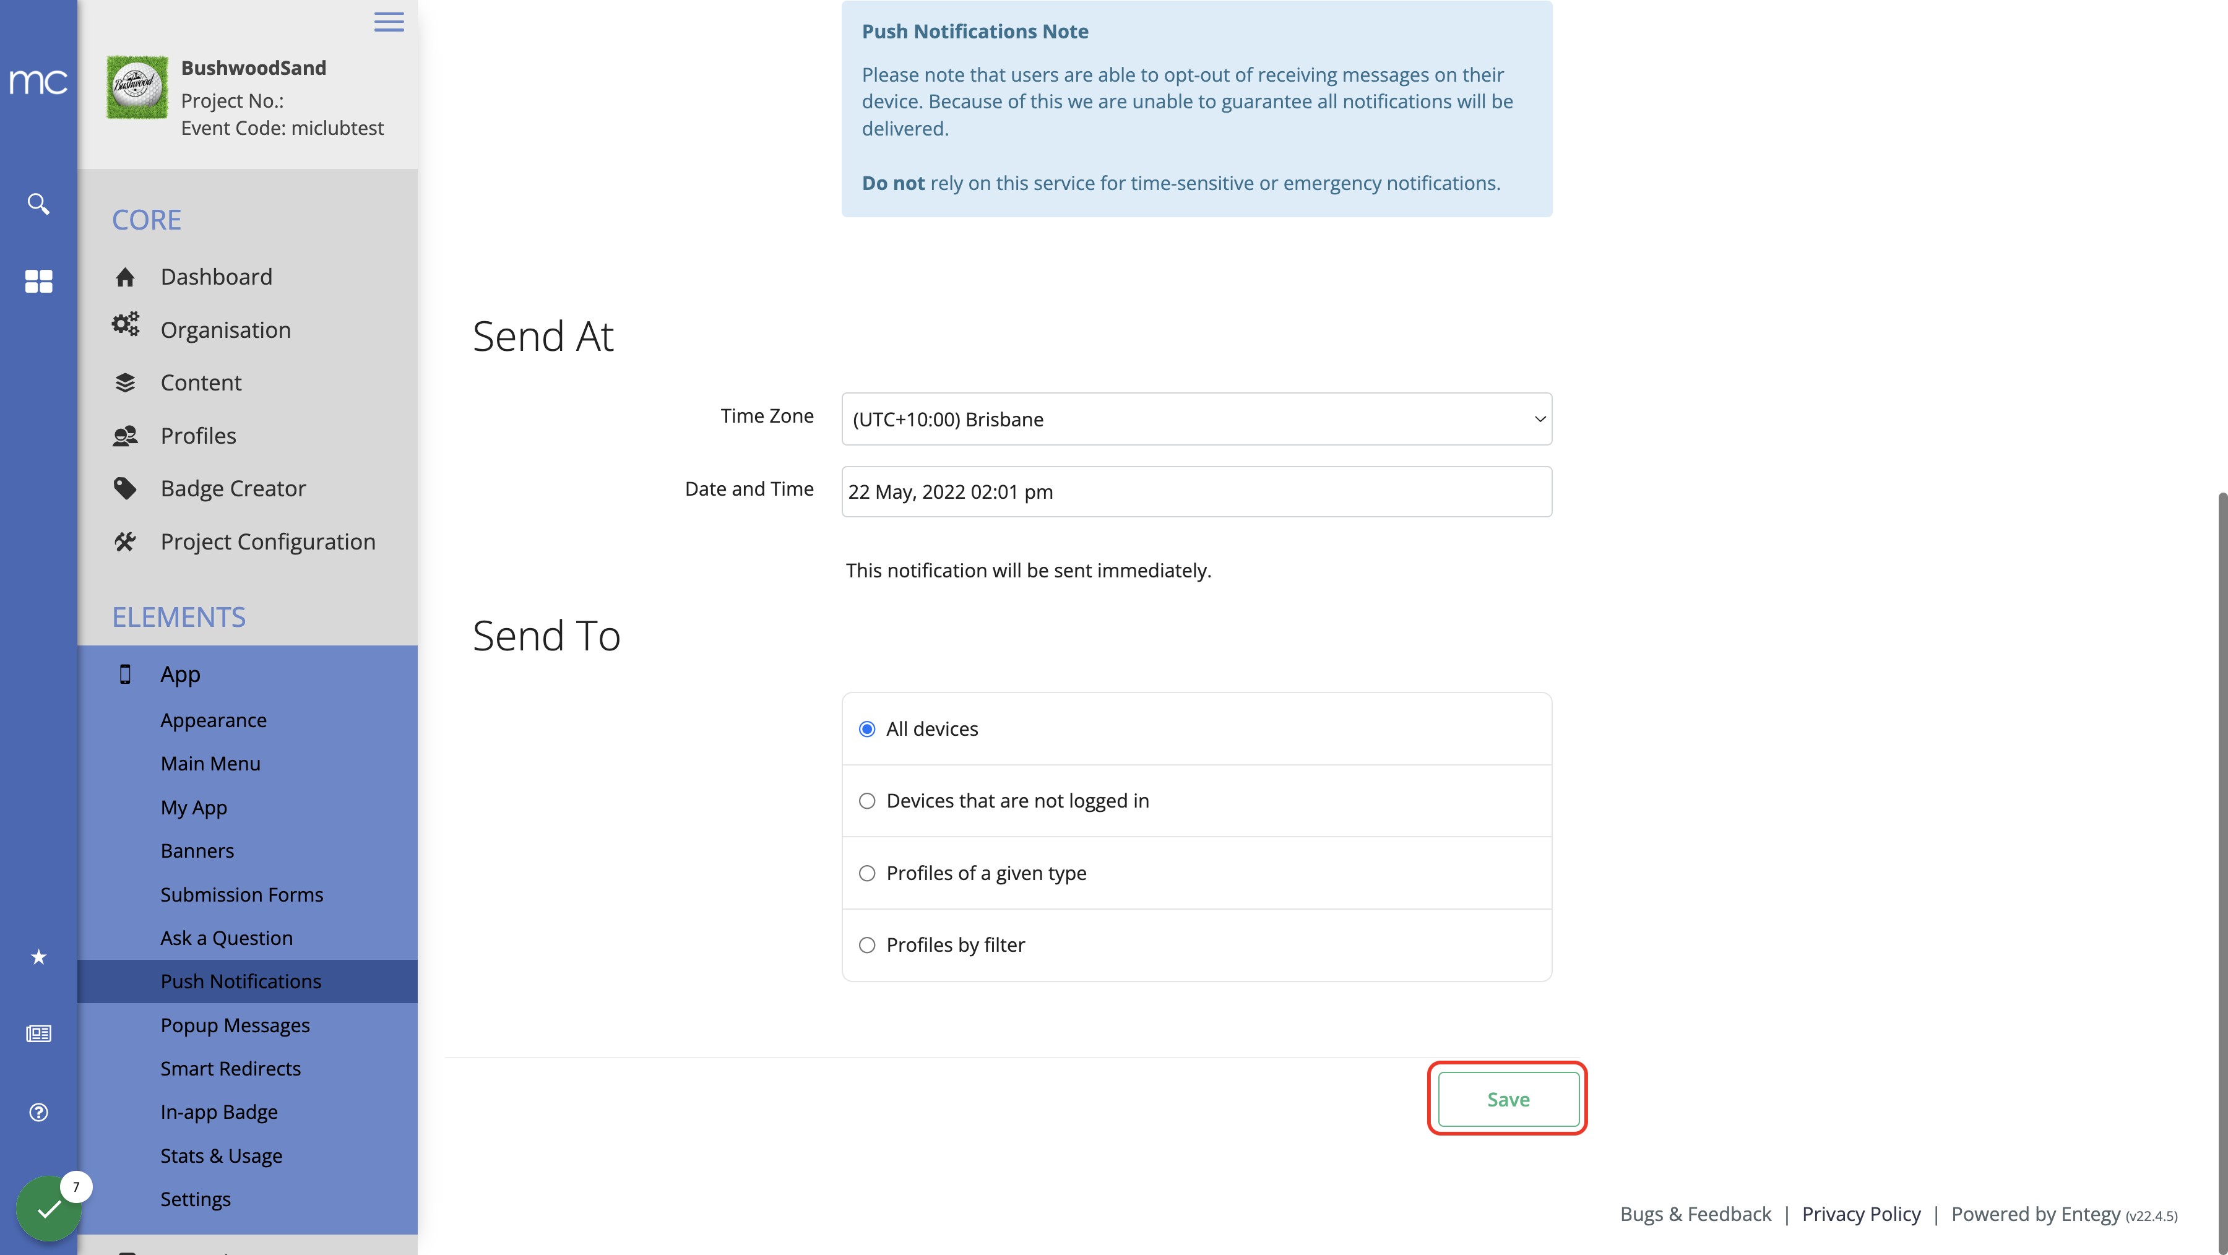
Task: Pick the Profiles by filter option
Action: click(x=866, y=946)
